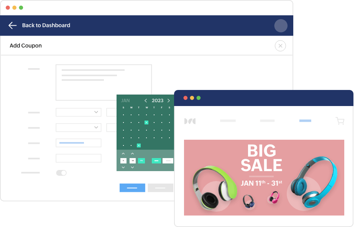
Task: Go to previous year in calendar
Action: [146, 100]
